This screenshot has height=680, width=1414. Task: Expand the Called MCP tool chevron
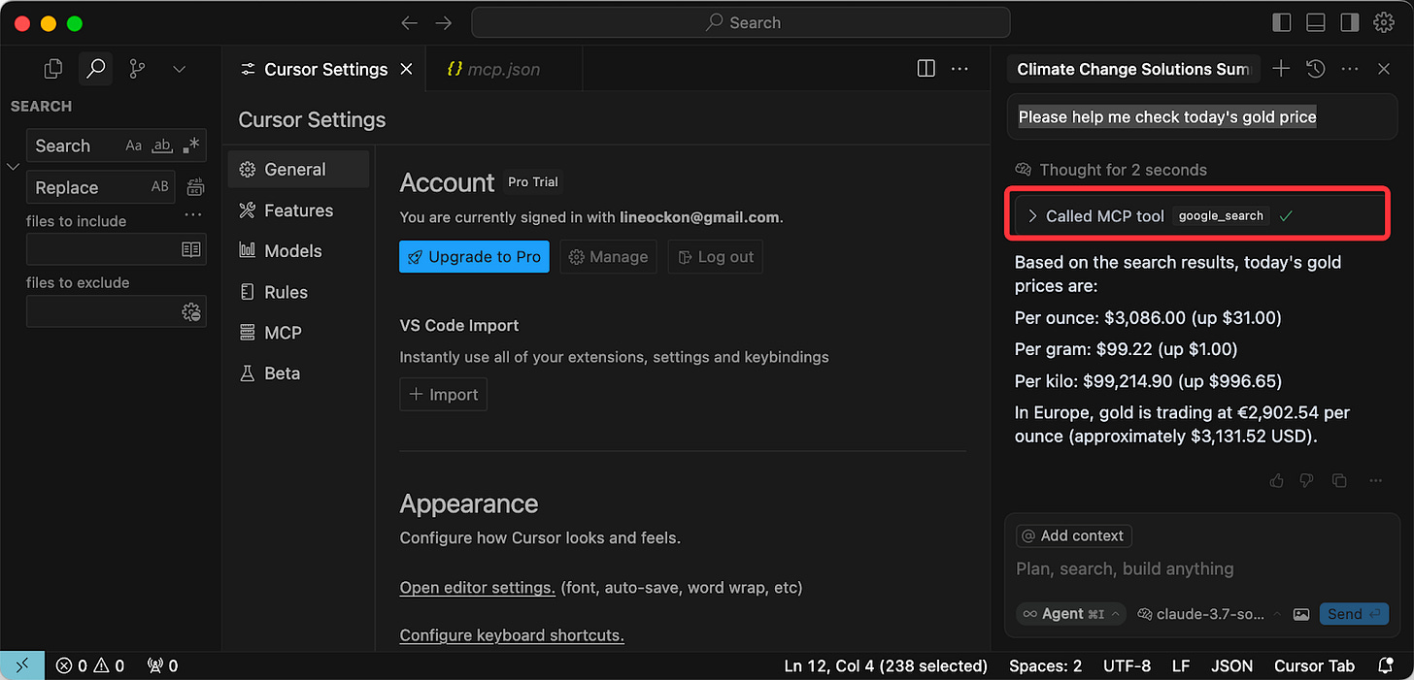point(1032,216)
